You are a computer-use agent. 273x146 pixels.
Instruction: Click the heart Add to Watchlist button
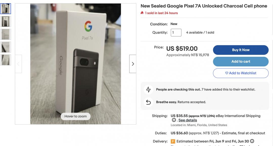point(241,73)
